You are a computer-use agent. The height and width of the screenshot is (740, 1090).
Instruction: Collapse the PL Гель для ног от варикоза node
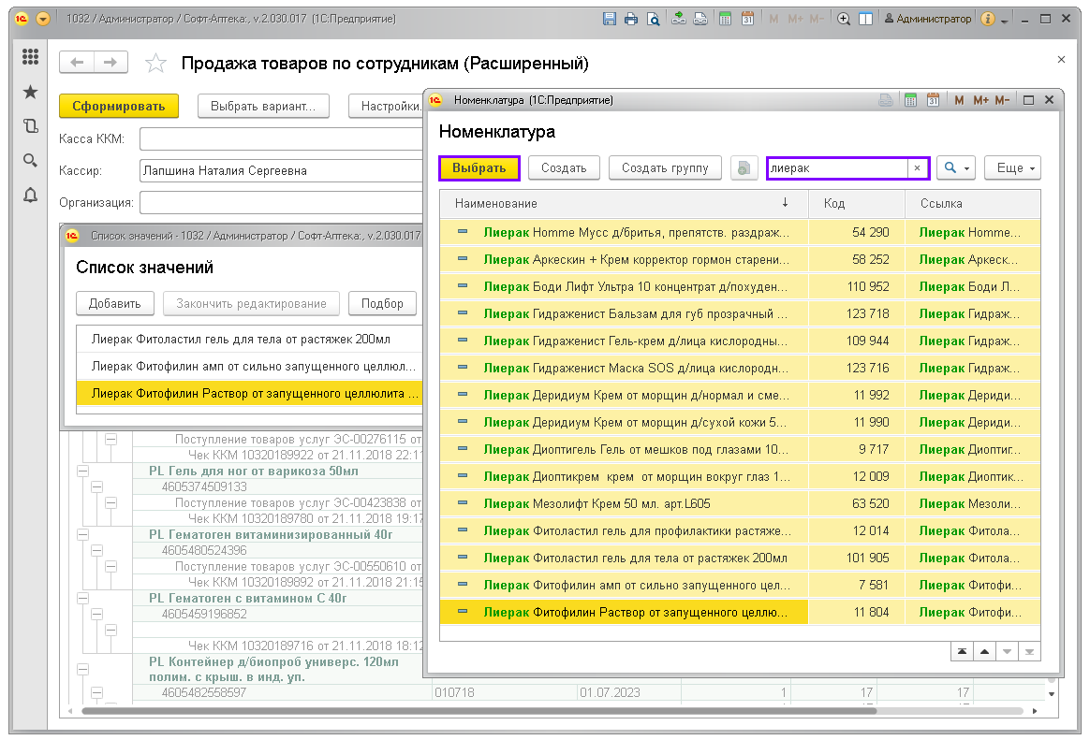[82, 471]
